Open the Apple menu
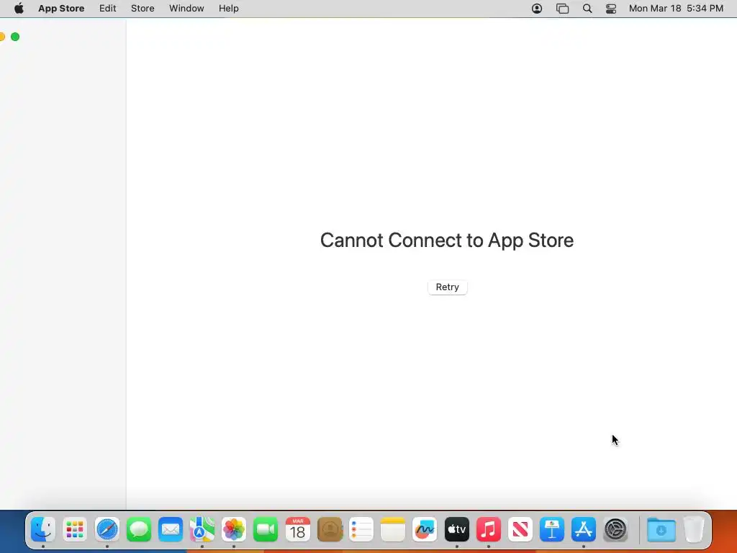The width and height of the screenshot is (737, 553). 19,9
